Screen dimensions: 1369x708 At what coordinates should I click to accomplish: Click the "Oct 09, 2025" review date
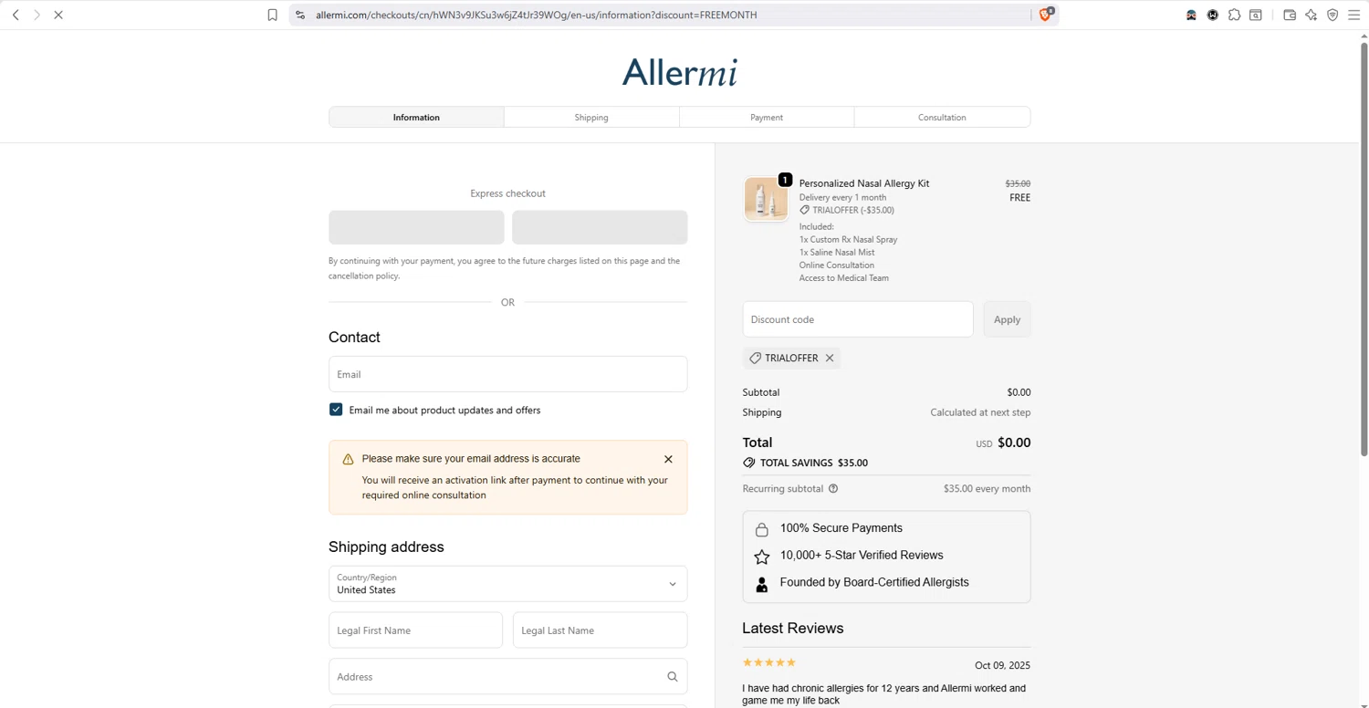pyautogui.click(x=1002, y=666)
